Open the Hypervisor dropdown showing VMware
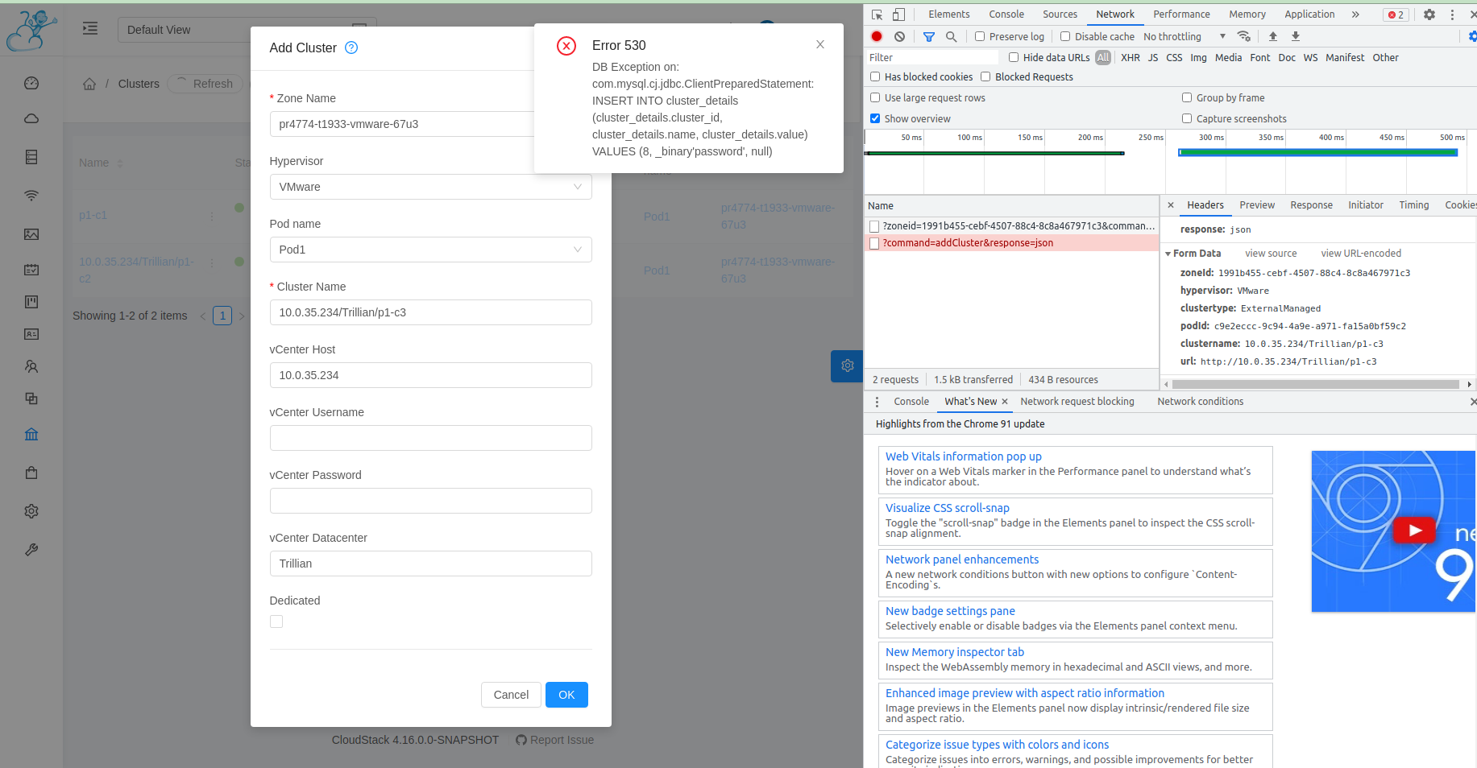Viewport: 1477px width, 768px height. pyautogui.click(x=430, y=187)
